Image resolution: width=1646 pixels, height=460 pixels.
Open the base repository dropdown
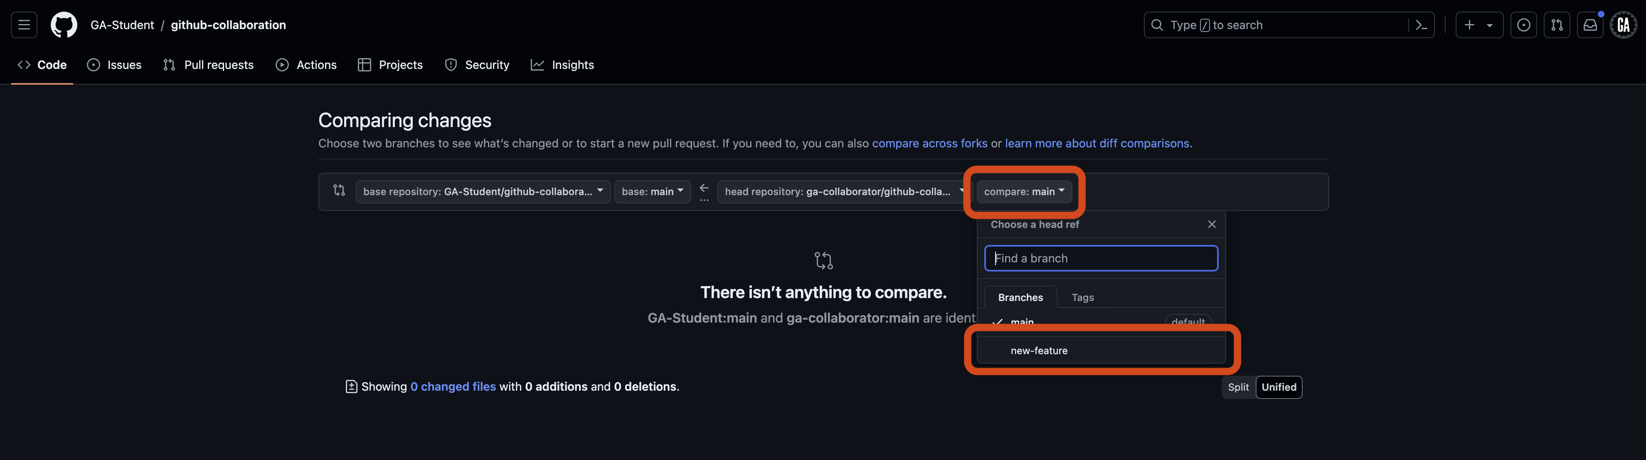pyautogui.click(x=483, y=191)
